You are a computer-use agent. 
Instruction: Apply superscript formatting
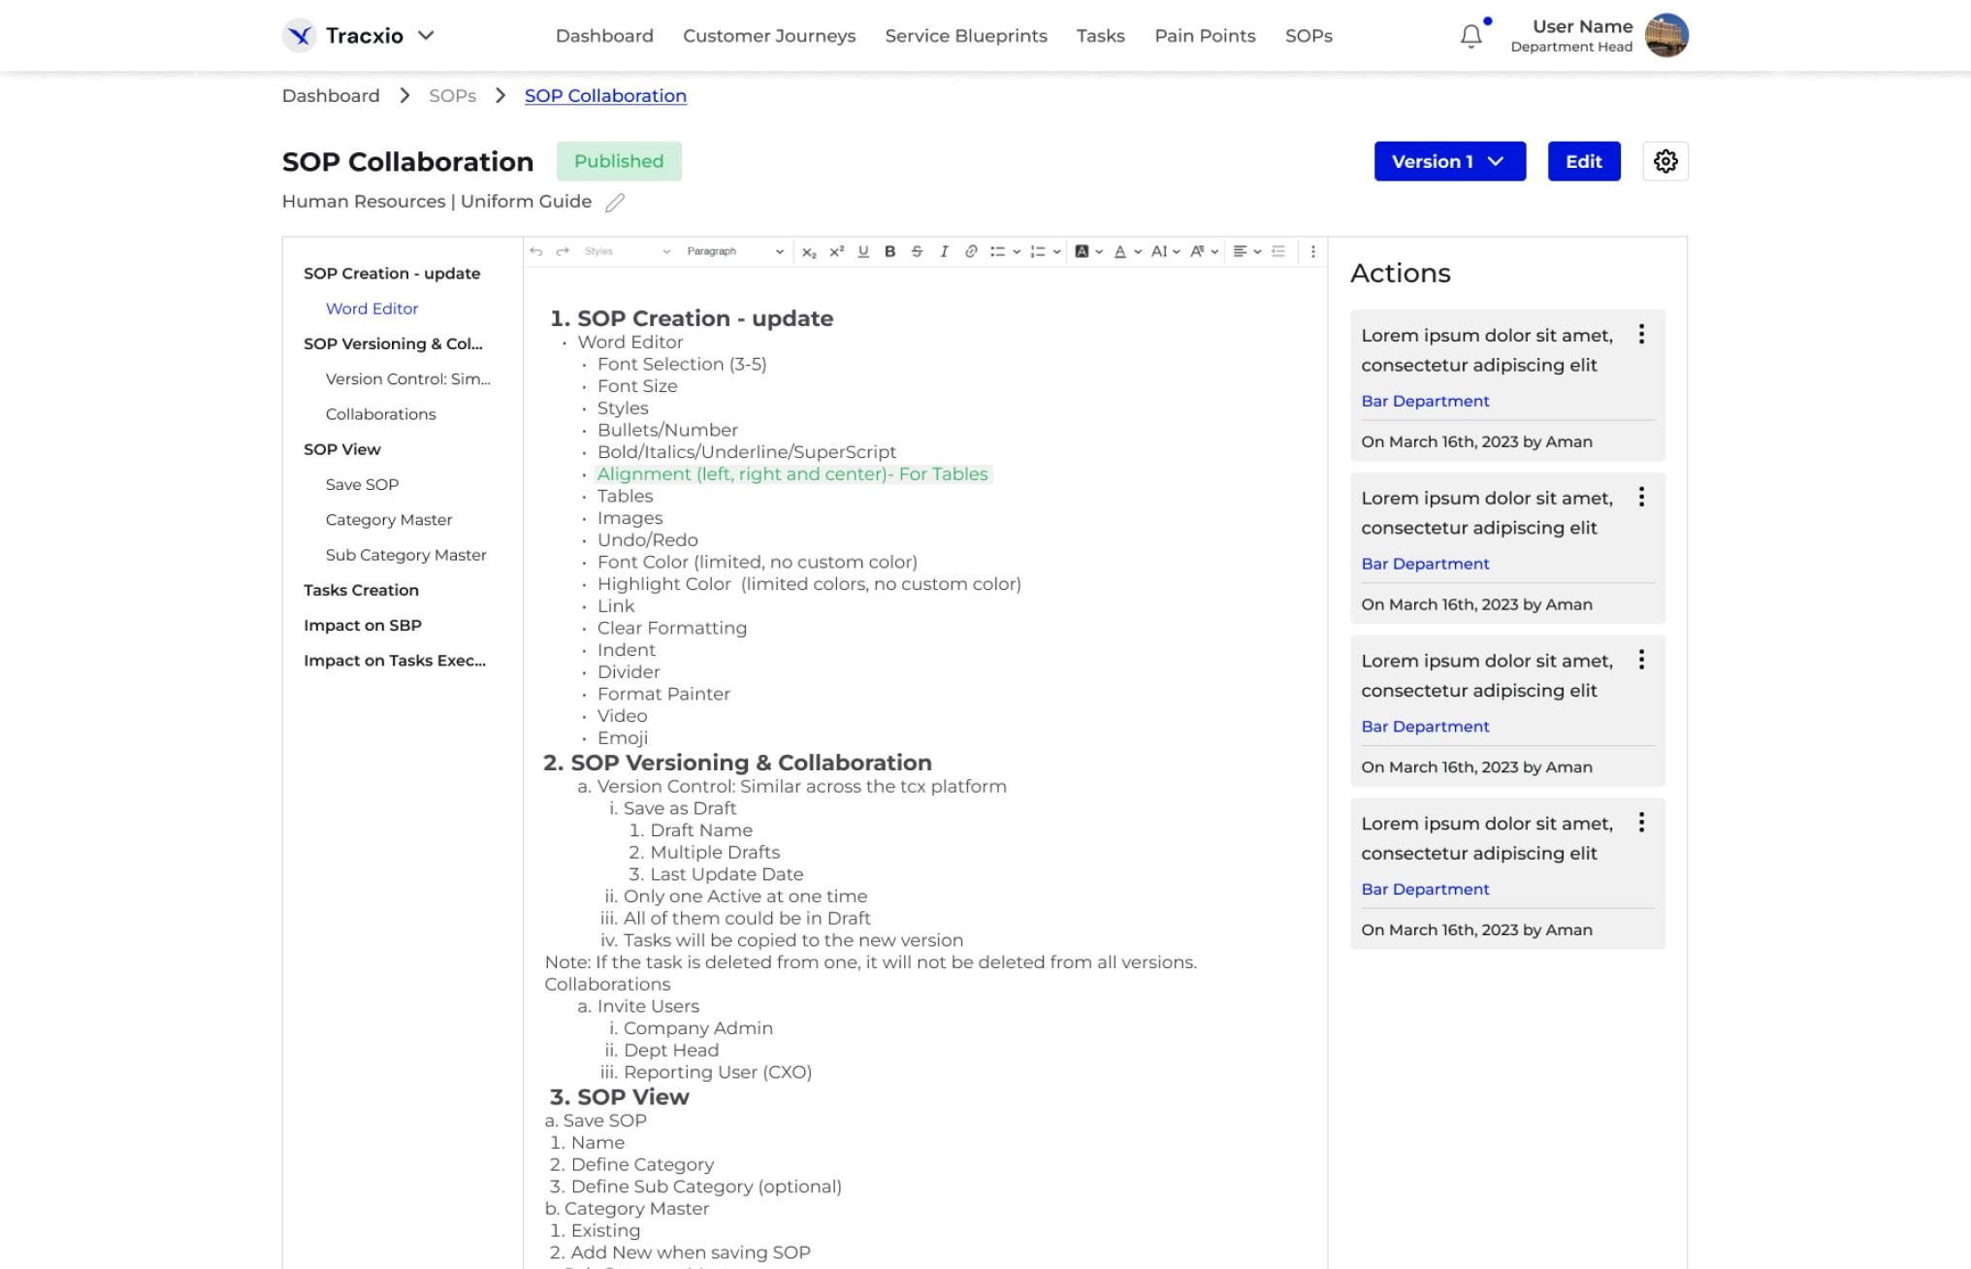(836, 251)
